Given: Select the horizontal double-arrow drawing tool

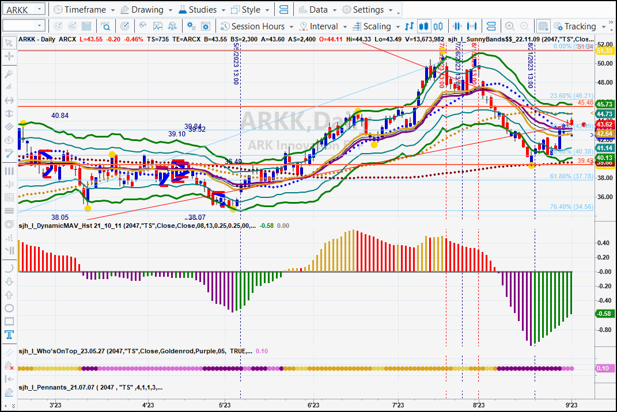Looking at the screenshot, I should [x=9, y=100].
